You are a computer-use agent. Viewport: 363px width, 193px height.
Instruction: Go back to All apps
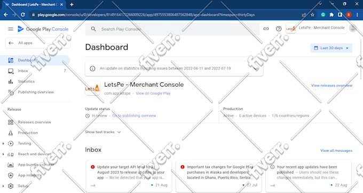(38, 43)
